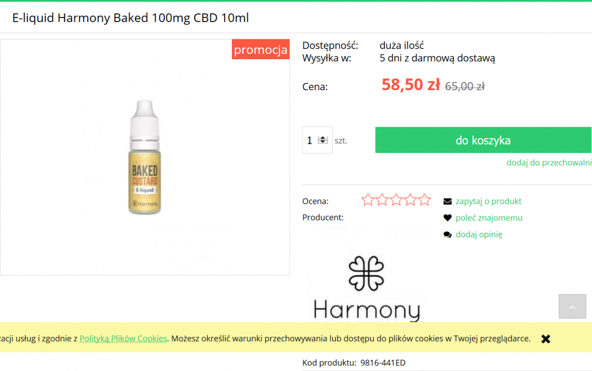The width and height of the screenshot is (592, 371).
Task: Add product to cart with do koszyka
Action: pos(483,140)
